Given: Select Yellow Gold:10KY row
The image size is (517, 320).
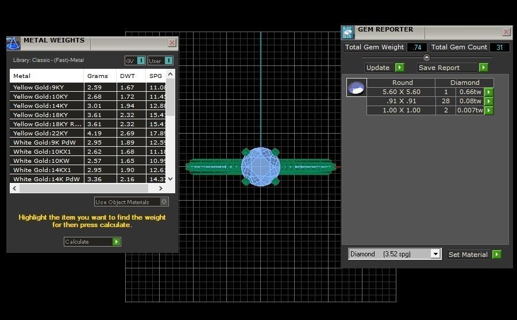Looking at the screenshot, I should (88, 96).
